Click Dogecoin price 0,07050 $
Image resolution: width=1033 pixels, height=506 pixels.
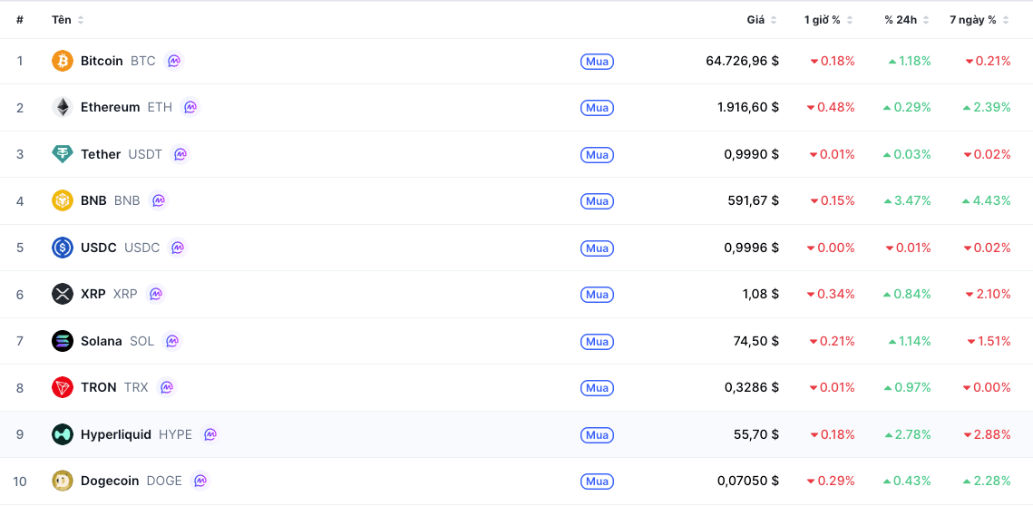pos(748,481)
